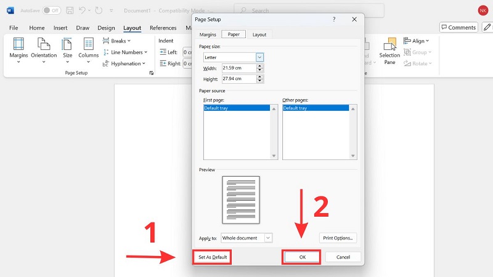Expand the Paper size dropdown
The width and height of the screenshot is (493, 277).
coord(260,57)
